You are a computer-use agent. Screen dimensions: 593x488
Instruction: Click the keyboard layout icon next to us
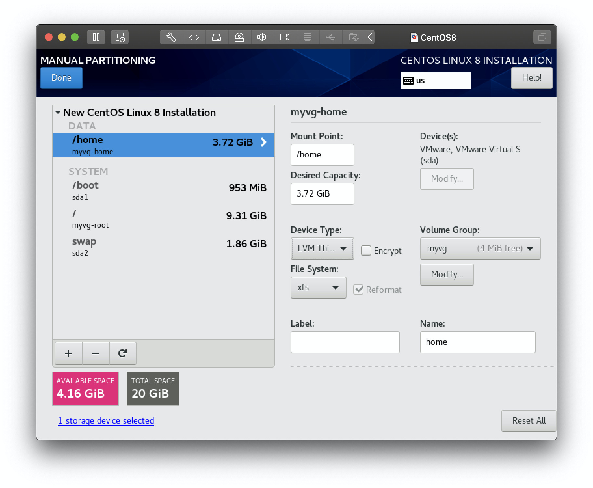tap(408, 81)
